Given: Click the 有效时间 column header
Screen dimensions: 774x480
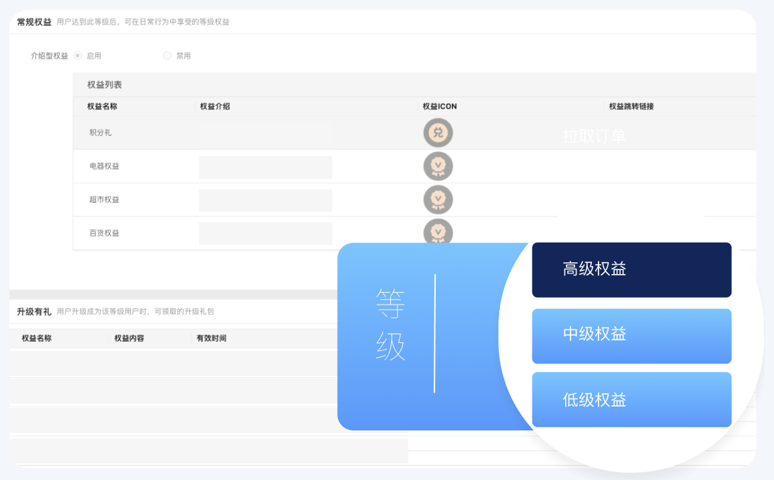Looking at the screenshot, I should coord(211,339).
